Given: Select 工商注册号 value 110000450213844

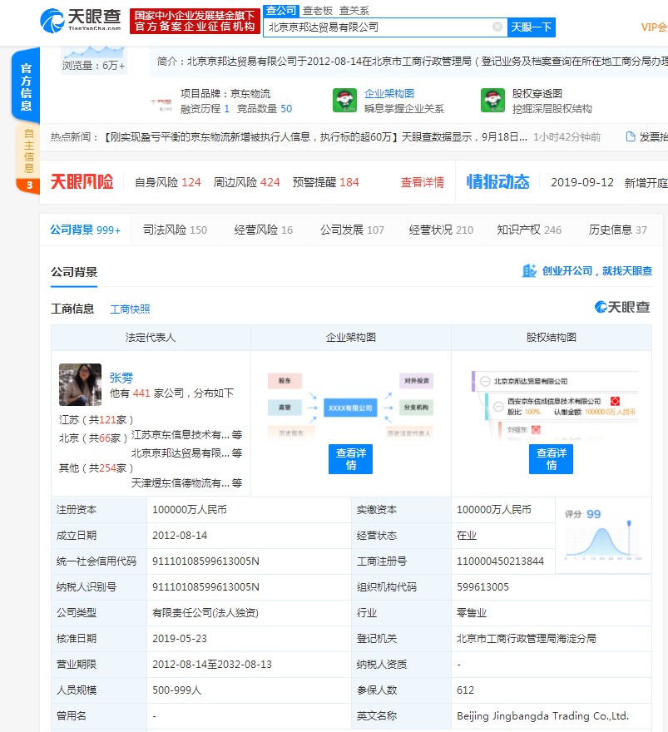Looking at the screenshot, I should [500, 561].
